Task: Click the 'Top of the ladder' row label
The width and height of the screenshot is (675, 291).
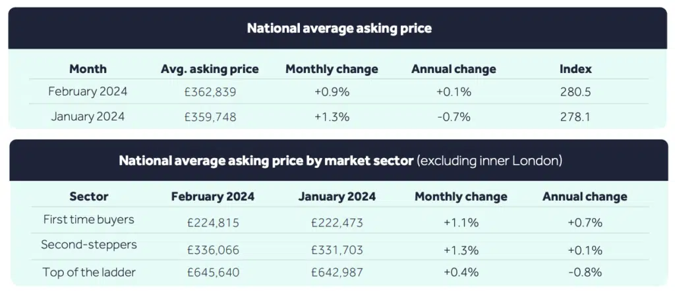Action: point(89,271)
